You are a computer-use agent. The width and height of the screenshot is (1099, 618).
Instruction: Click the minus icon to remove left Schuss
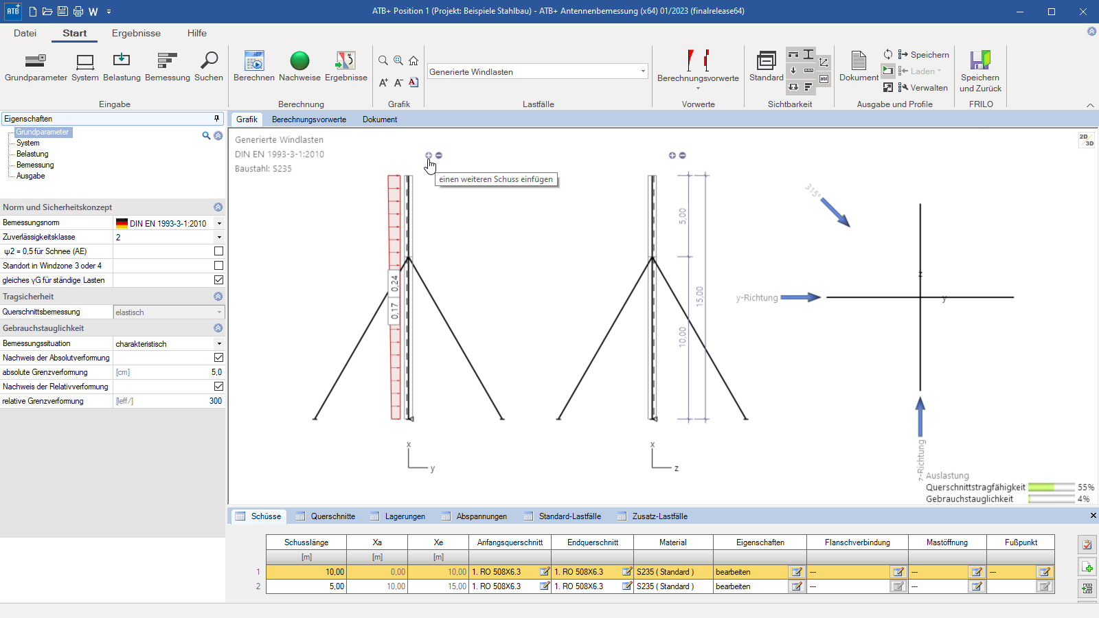(x=439, y=155)
